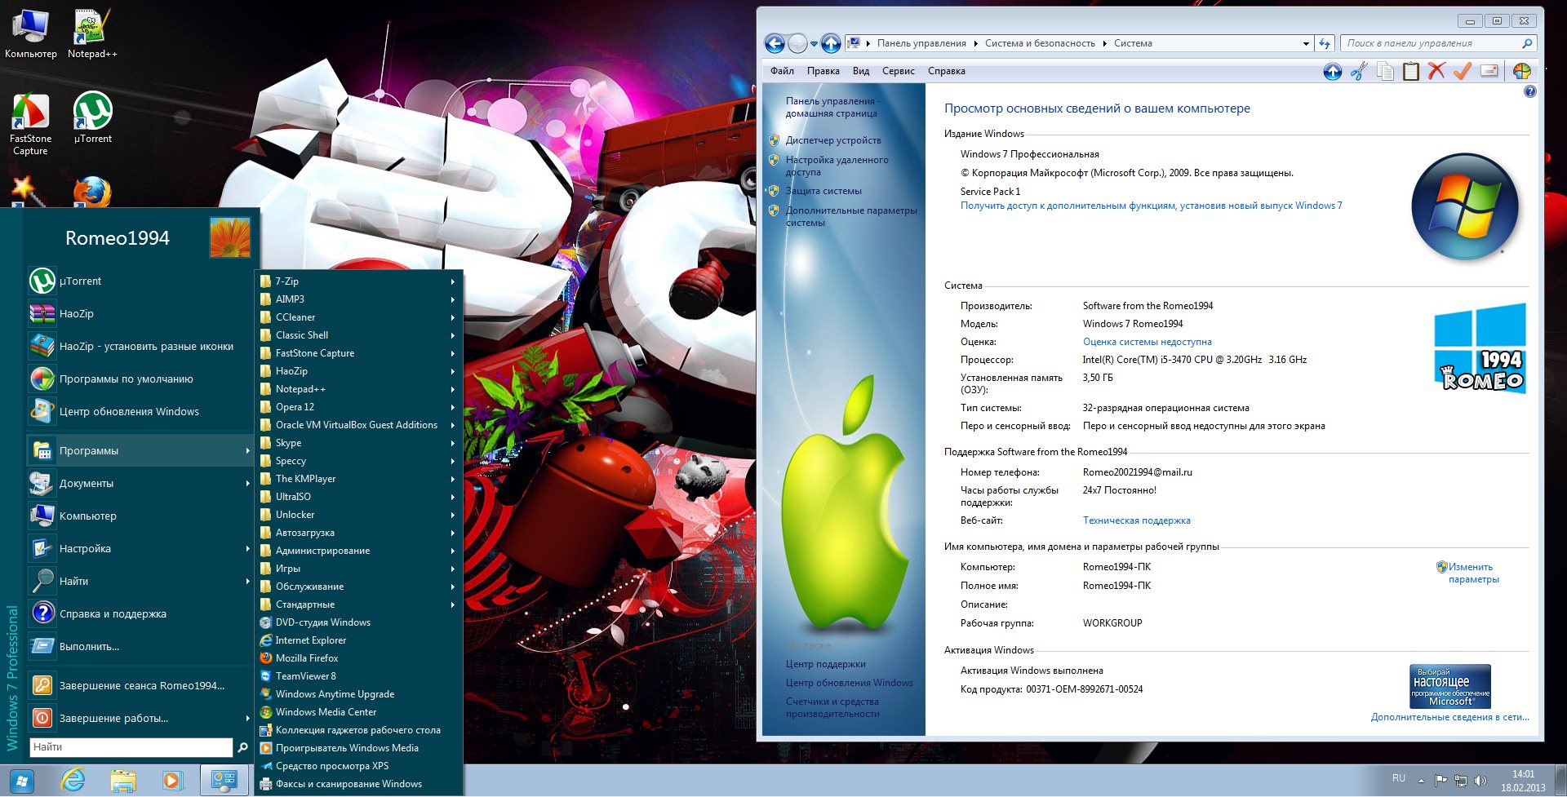The image size is (1567, 797).
Task: Open the Вид menu
Action: (x=861, y=71)
